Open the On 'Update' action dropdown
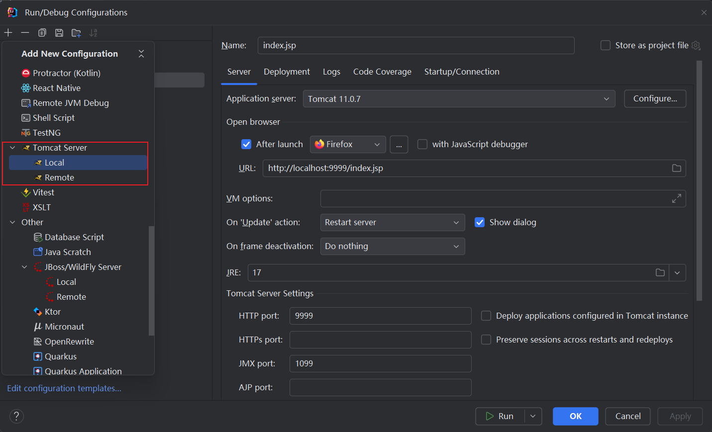 393,222
